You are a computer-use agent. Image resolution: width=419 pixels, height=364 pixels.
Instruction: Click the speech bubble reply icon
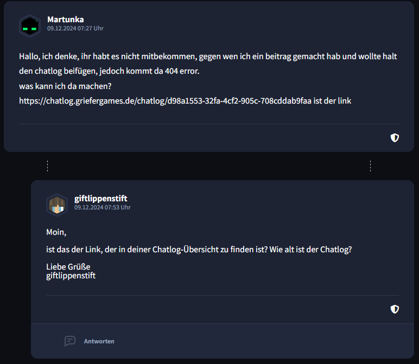pos(70,341)
